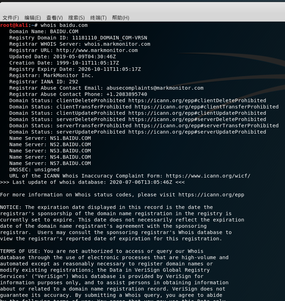Click 'Name Server: NS7.BAIDU.COM' line
Screen dimensions: 285x301
pyautogui.click(x=50, y=163)
